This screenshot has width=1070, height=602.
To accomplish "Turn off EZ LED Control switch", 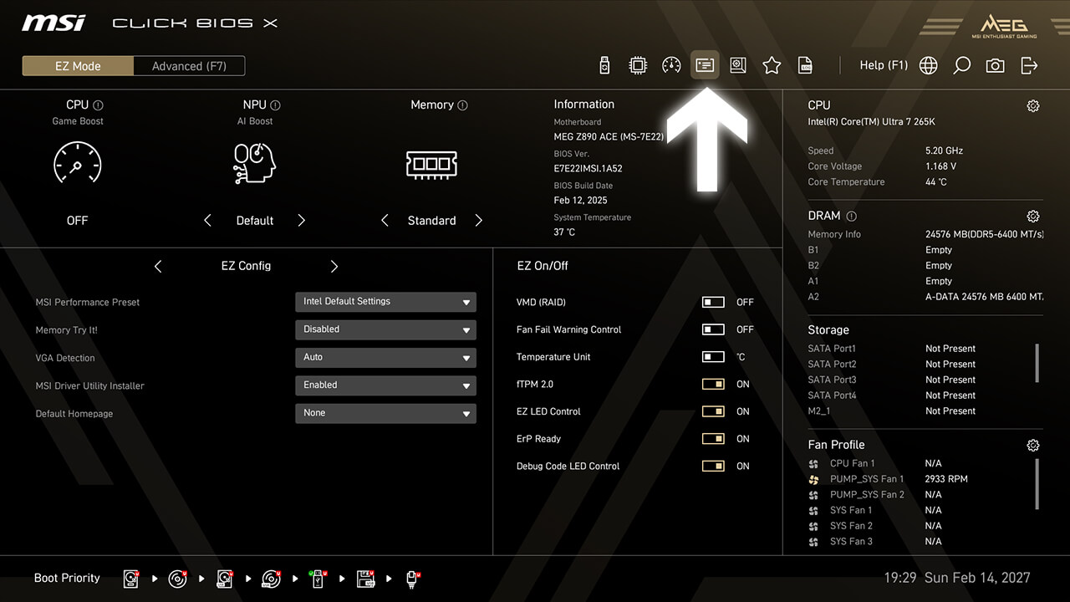I will (x=713, y=411).
